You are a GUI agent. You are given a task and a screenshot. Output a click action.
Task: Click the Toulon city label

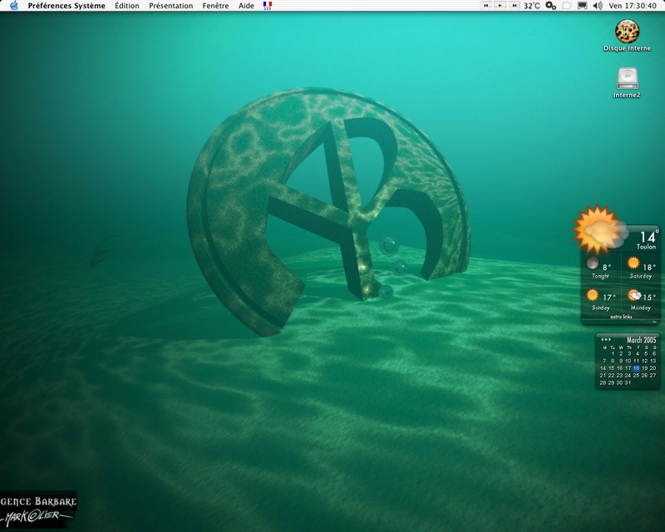(x=646, y=247)
